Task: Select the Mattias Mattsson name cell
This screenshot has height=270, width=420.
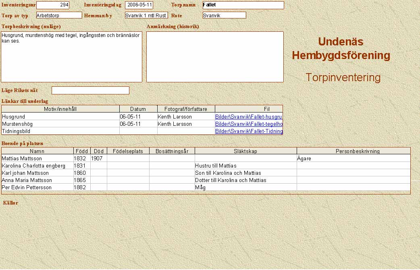Action: 37,159
